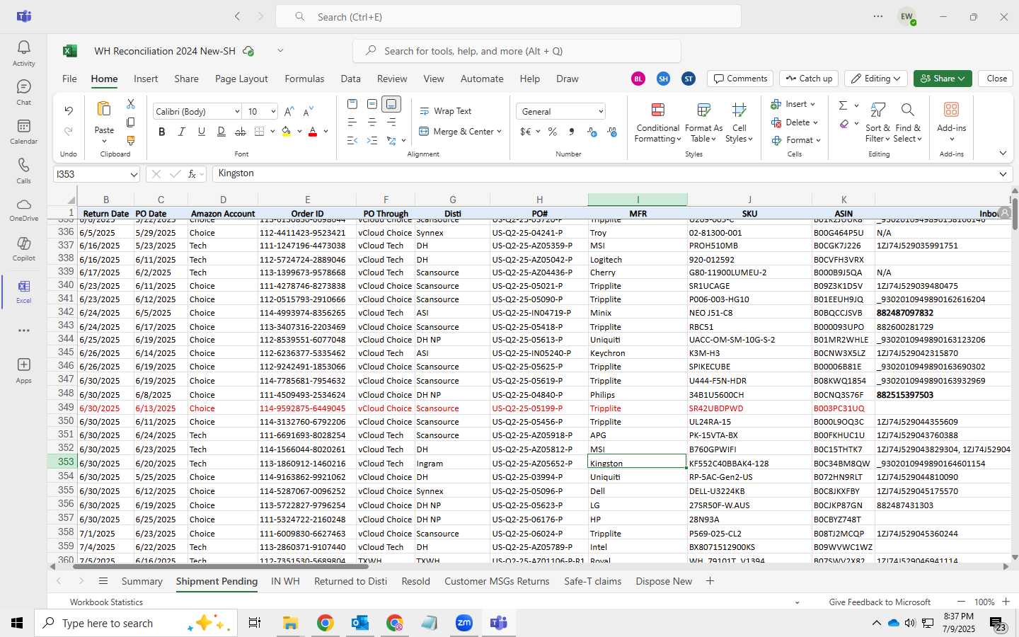Open the Editing mode dropdown
This screenshot has height=637, width=1019.
click(x=877, y=79)
